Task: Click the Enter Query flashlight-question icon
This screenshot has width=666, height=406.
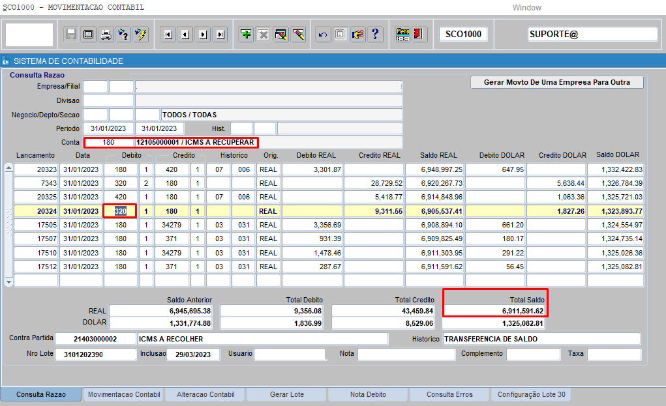Action: [123, 35]
